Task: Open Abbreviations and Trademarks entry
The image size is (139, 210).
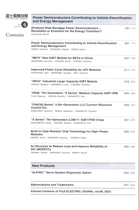Action: 52,185
